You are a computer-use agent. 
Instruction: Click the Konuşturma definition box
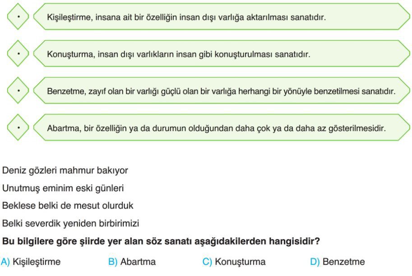[222, 54]
